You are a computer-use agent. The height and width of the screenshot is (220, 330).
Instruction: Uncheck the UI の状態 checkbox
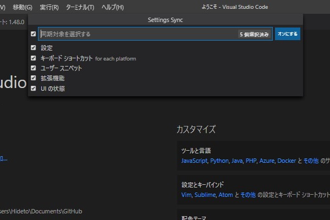pyautogui.click(x=33, y=88)
